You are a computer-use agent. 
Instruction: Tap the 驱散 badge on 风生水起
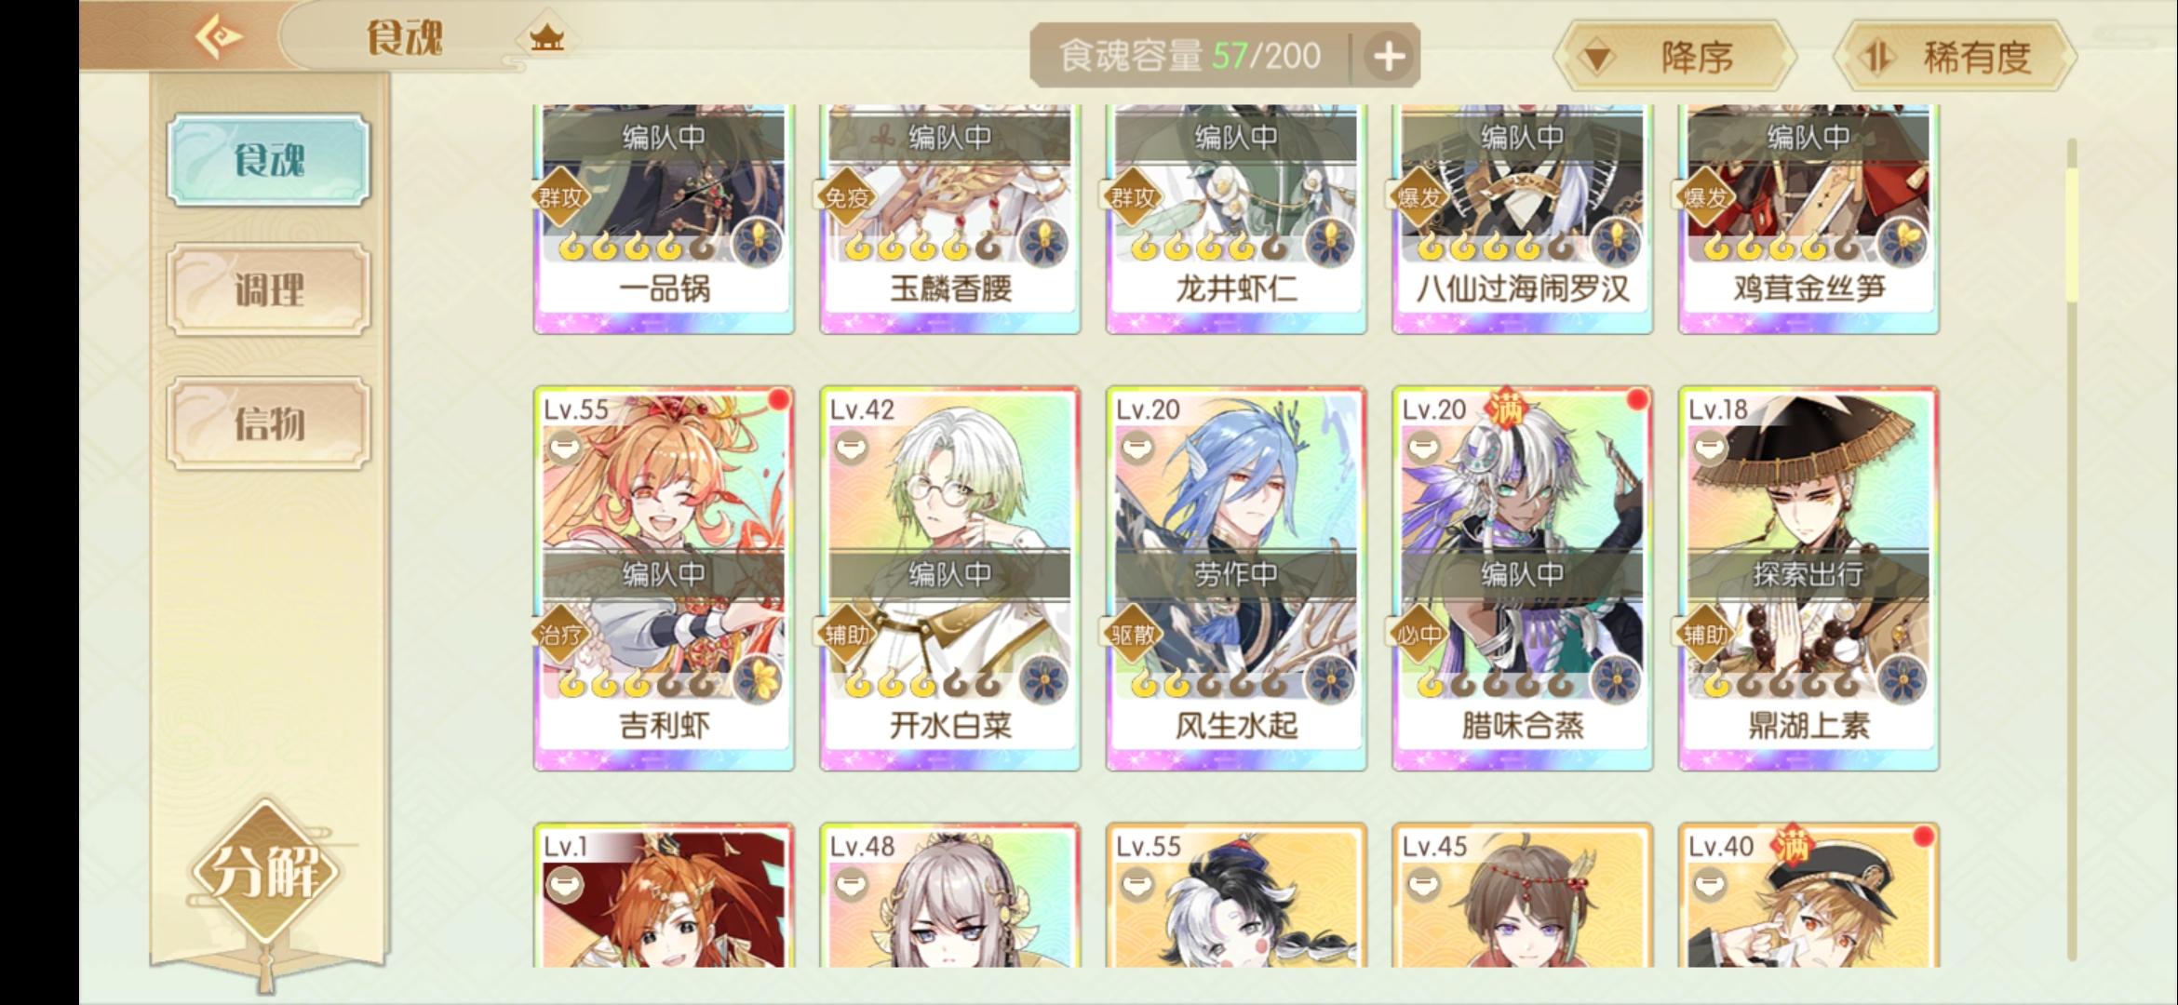pyautogui.click(x=1133, y=635)
